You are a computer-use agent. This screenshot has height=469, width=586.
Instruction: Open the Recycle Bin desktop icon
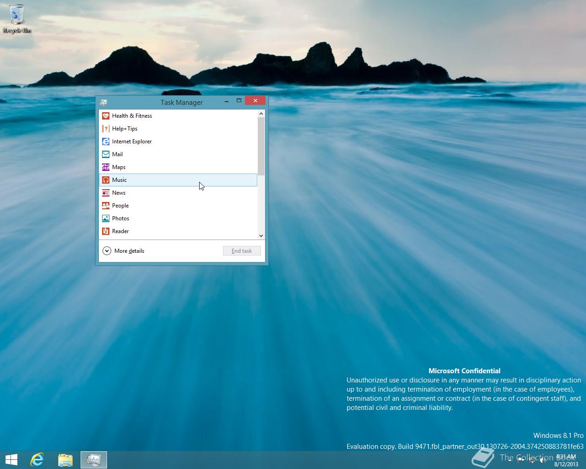coord(17,19)
